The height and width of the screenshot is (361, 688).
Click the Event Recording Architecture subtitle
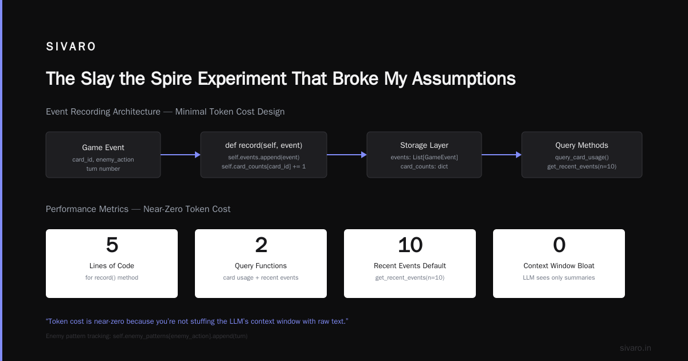coord(165,112)
